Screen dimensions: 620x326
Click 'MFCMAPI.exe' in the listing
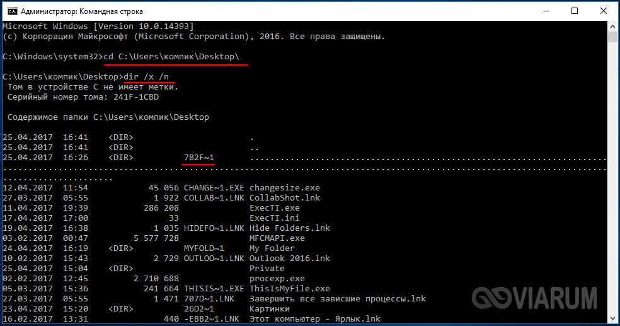click(277, 238)
